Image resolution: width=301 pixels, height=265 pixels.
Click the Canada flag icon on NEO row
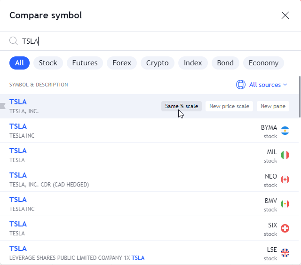(x=285, y=179)
